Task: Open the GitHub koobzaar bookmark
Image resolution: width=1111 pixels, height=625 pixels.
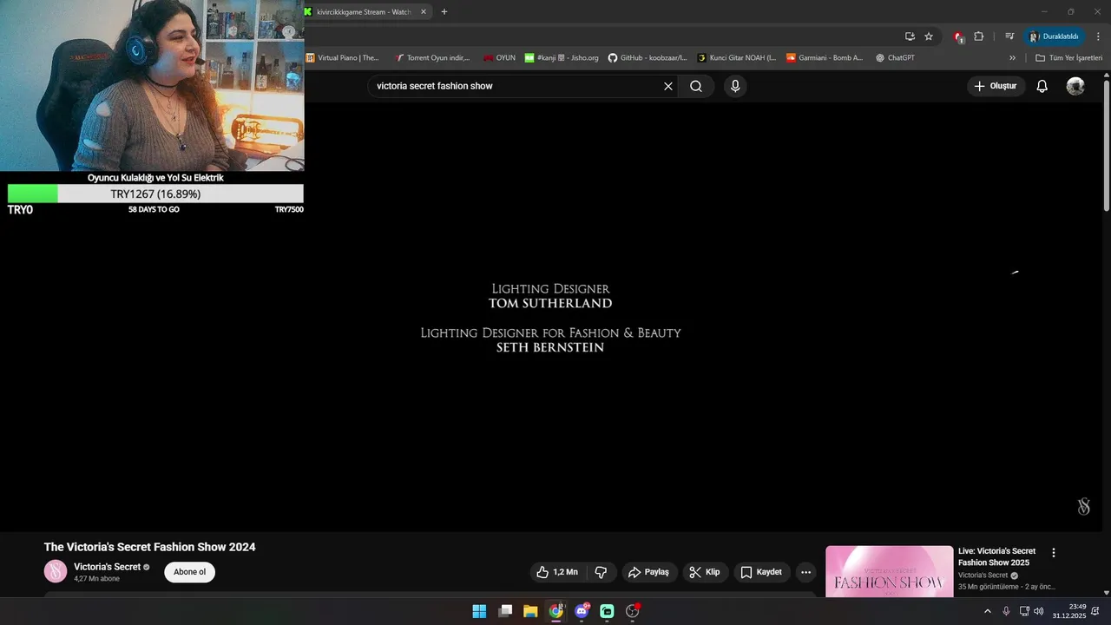Action: 647,58
